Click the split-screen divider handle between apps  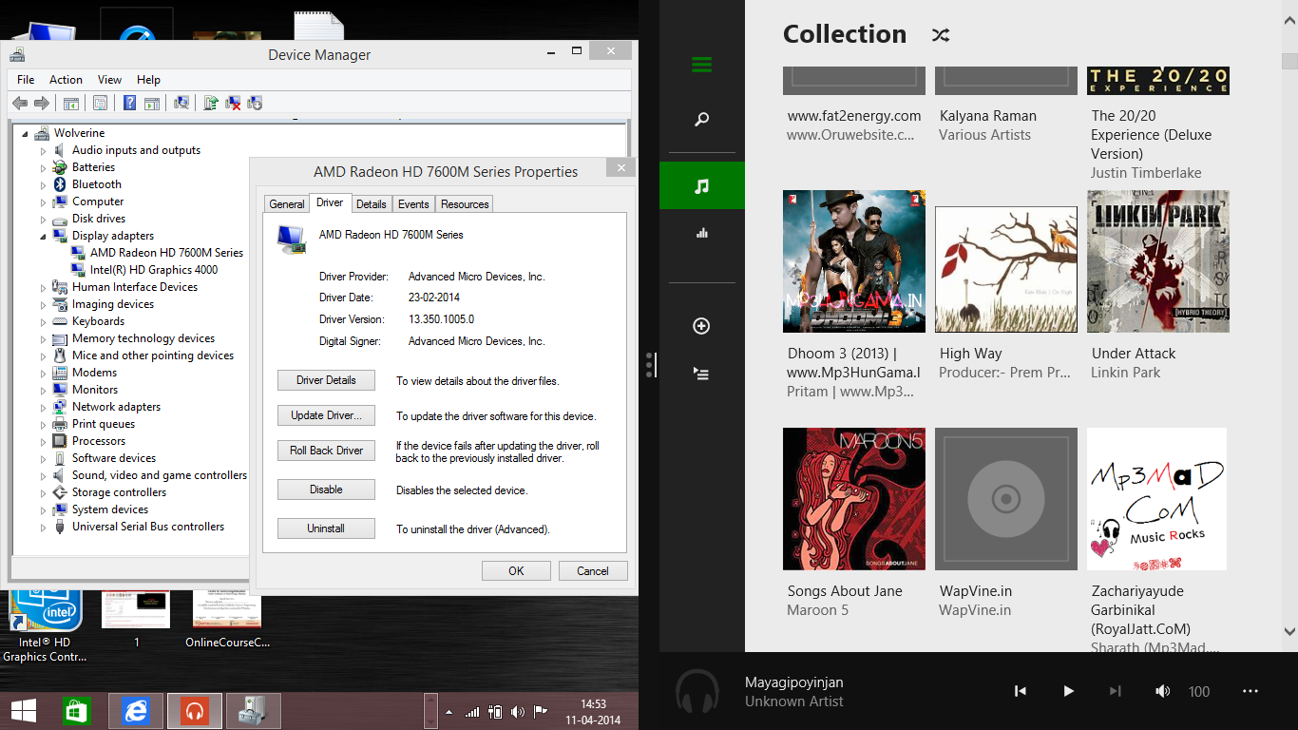pos(650,365)
